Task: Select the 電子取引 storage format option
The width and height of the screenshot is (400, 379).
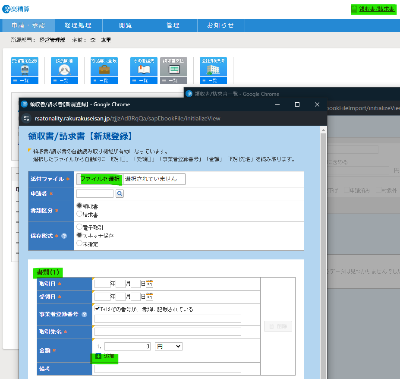Action: [79, 227]
